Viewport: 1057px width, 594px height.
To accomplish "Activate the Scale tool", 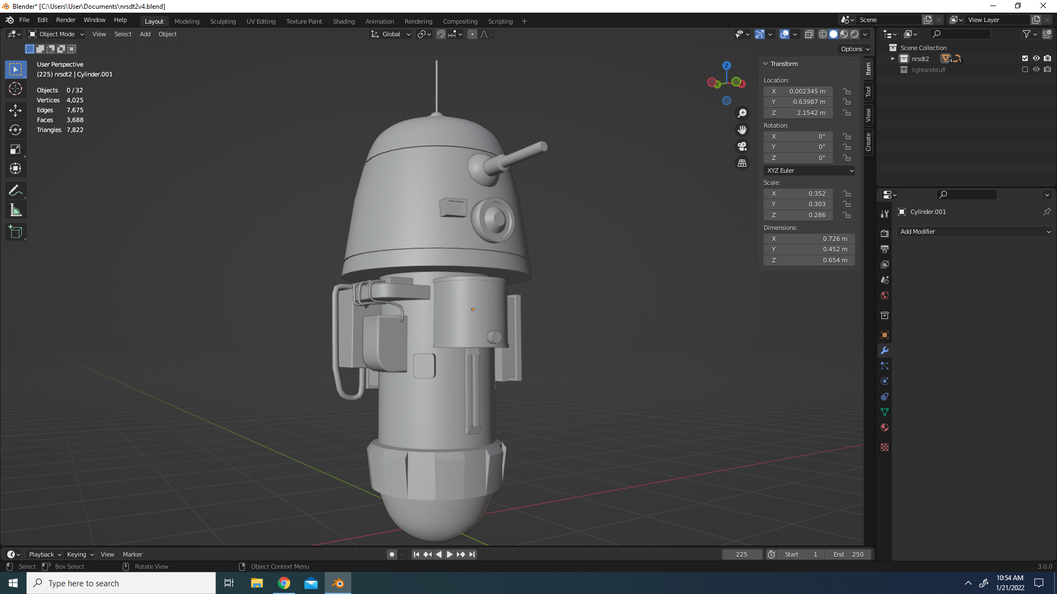I will [x=15, y=149].
